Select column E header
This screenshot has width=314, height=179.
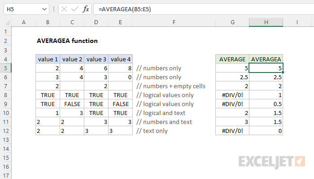tap(120, 22)
